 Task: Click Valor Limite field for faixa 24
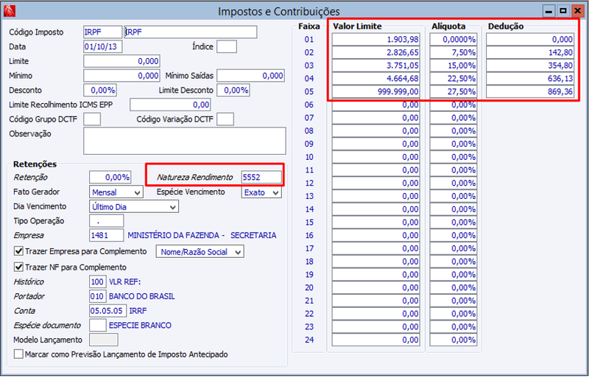375,340
